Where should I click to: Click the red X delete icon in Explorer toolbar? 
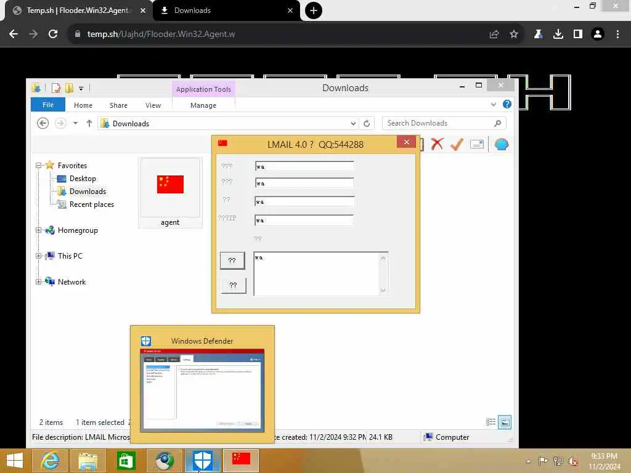437,144
